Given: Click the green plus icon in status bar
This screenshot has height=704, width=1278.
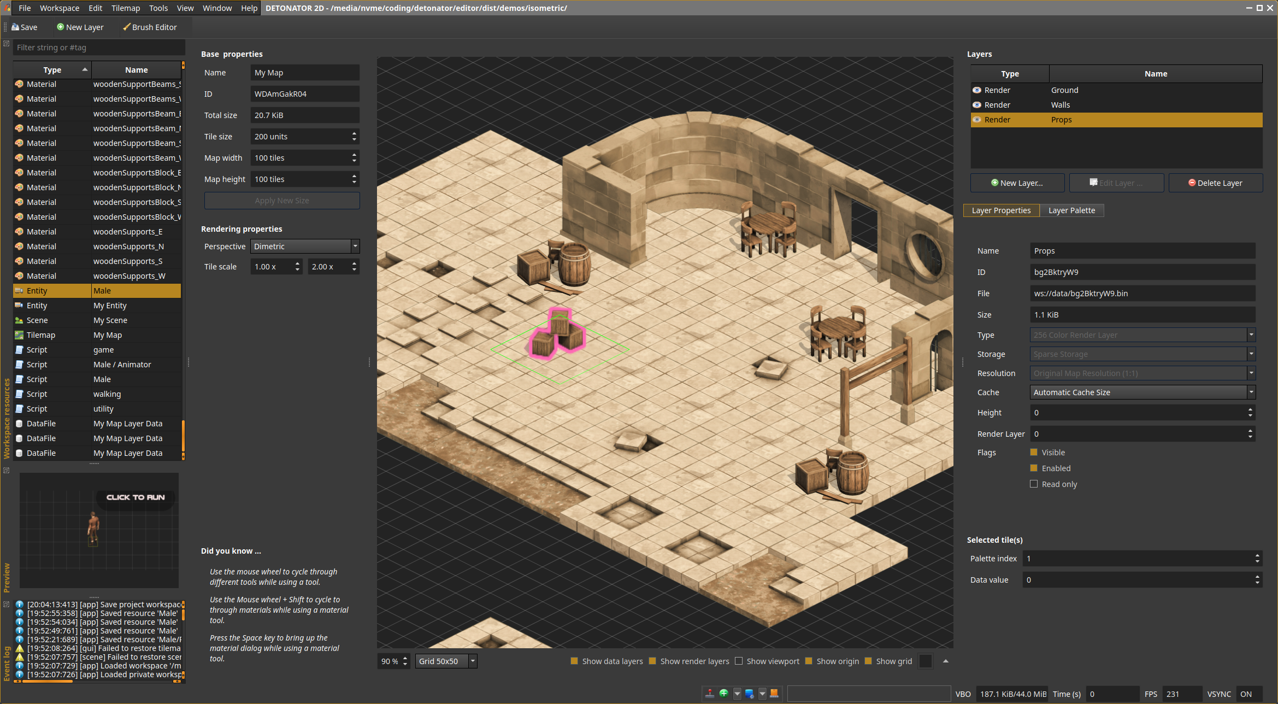Looking at the screenshot, I should [x=724, y=694].
